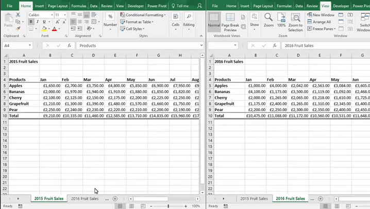This screenshot has width=370, height=209.
Task: Click the zoom slider in left status bar
Action: (x=168, y=206)
